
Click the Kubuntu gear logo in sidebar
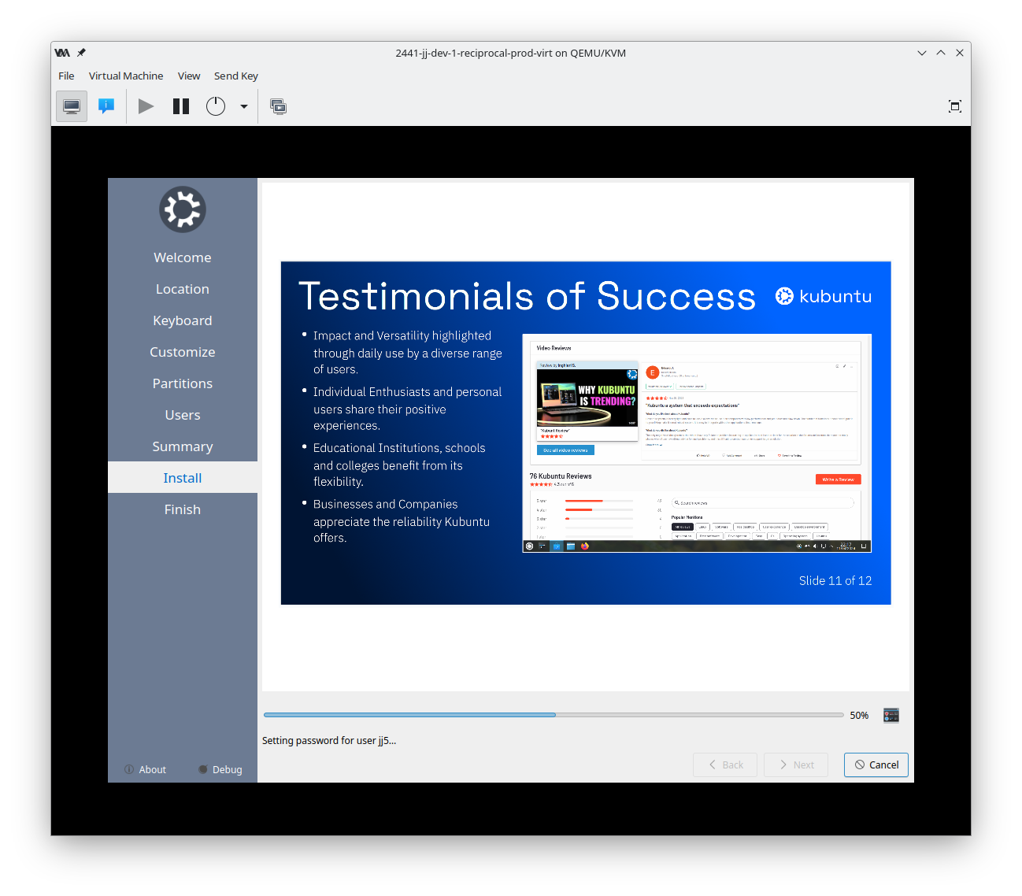click(183, 209)
